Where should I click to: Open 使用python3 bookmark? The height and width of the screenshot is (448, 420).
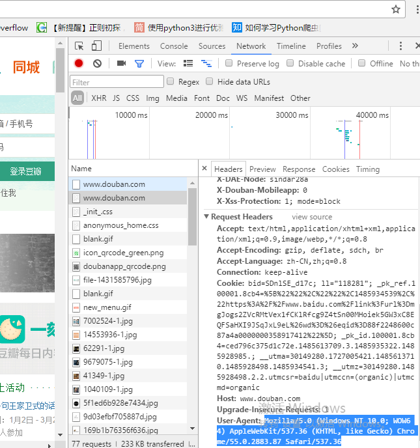179,28
